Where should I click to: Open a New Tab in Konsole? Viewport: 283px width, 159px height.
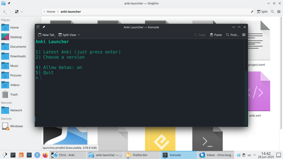46,35
